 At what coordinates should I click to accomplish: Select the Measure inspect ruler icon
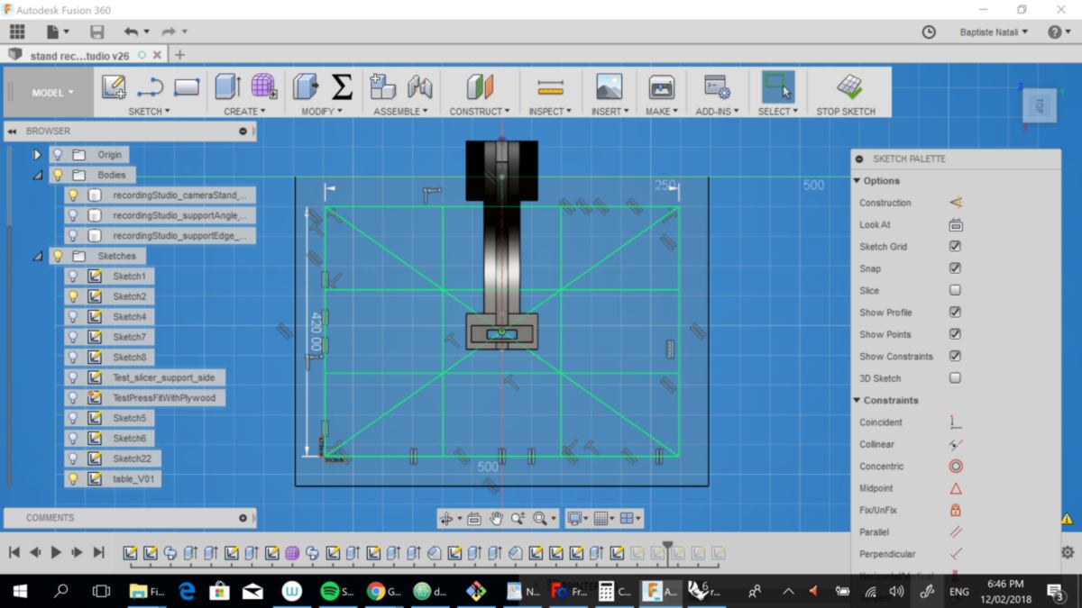pyautogui.click(x=549, y=87)
